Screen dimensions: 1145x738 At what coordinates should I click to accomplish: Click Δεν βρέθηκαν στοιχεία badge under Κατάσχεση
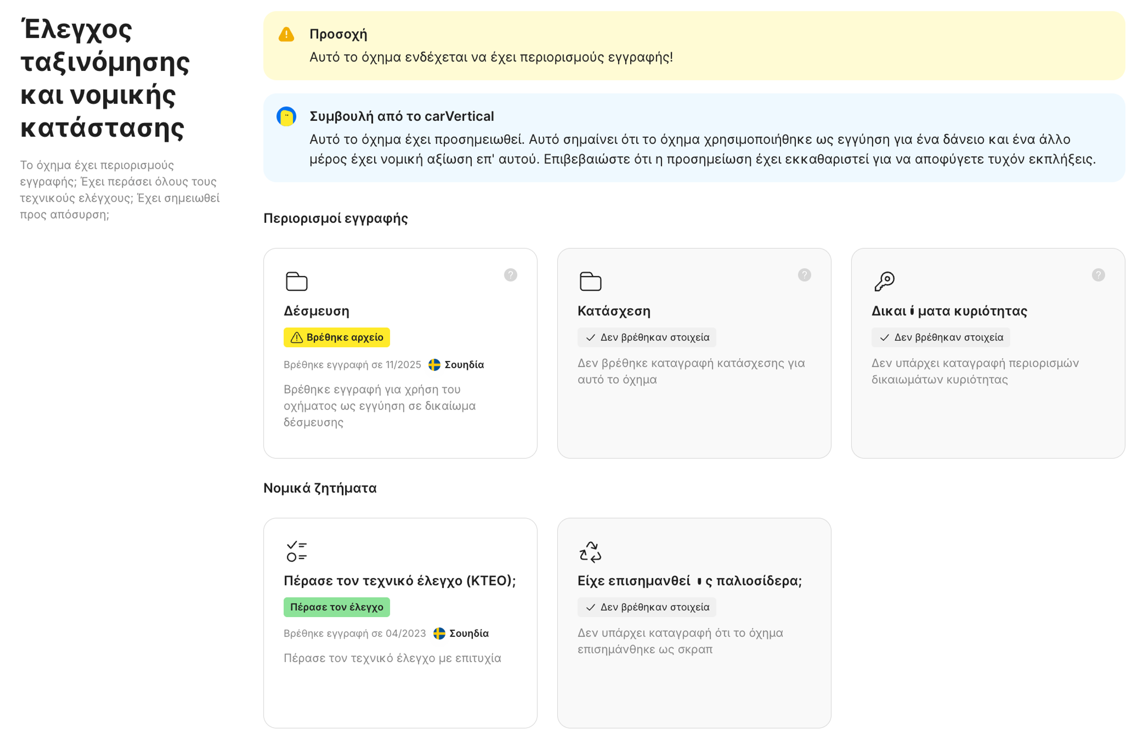[646, 337]
